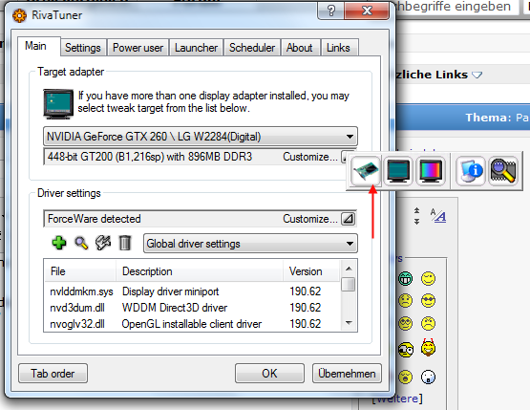Confirm with the OK button
Viewport: 530px width, 410px height.
click(269, 374)
